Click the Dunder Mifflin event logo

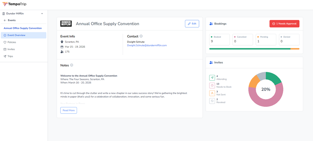tap(66, 23)
